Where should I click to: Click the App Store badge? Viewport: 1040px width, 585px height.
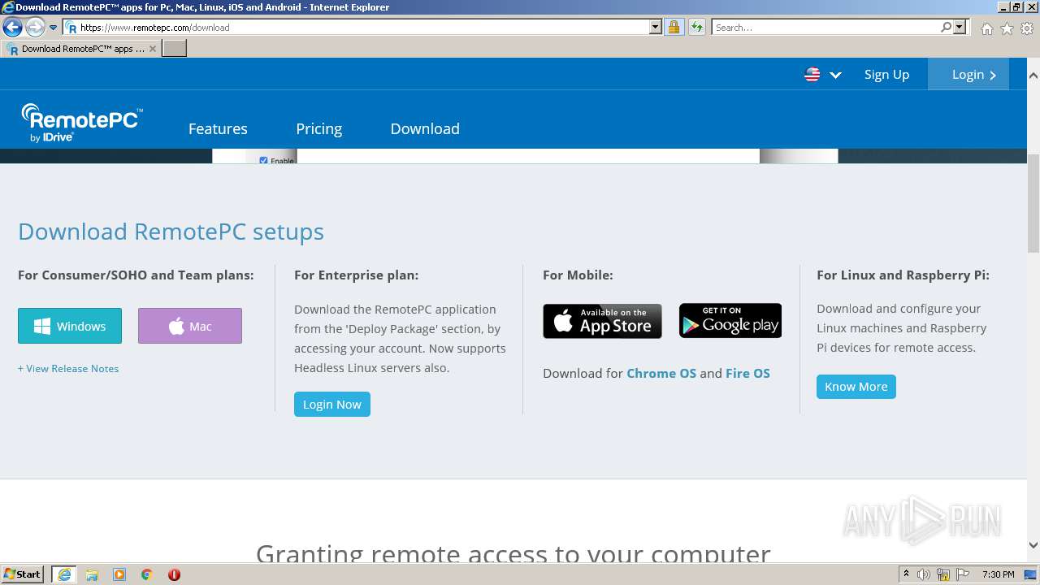(x=602, y=321)
